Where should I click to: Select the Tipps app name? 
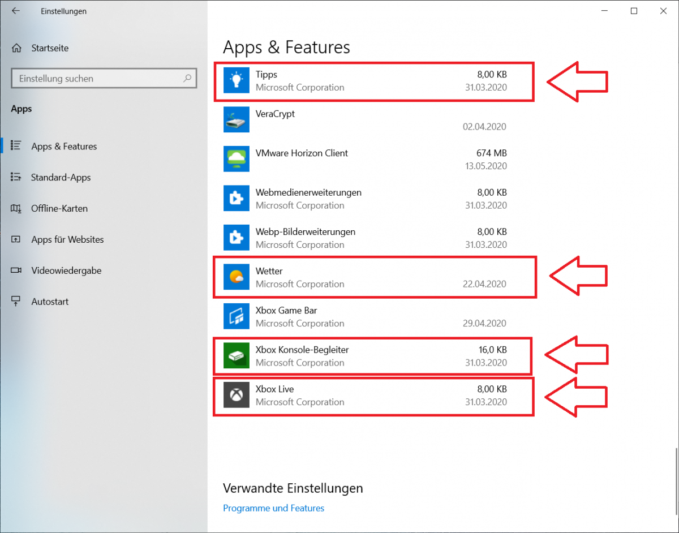pos(267,75)
